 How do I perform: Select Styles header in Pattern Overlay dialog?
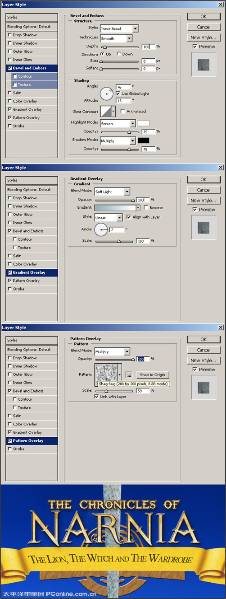click(x=32, y=340)
